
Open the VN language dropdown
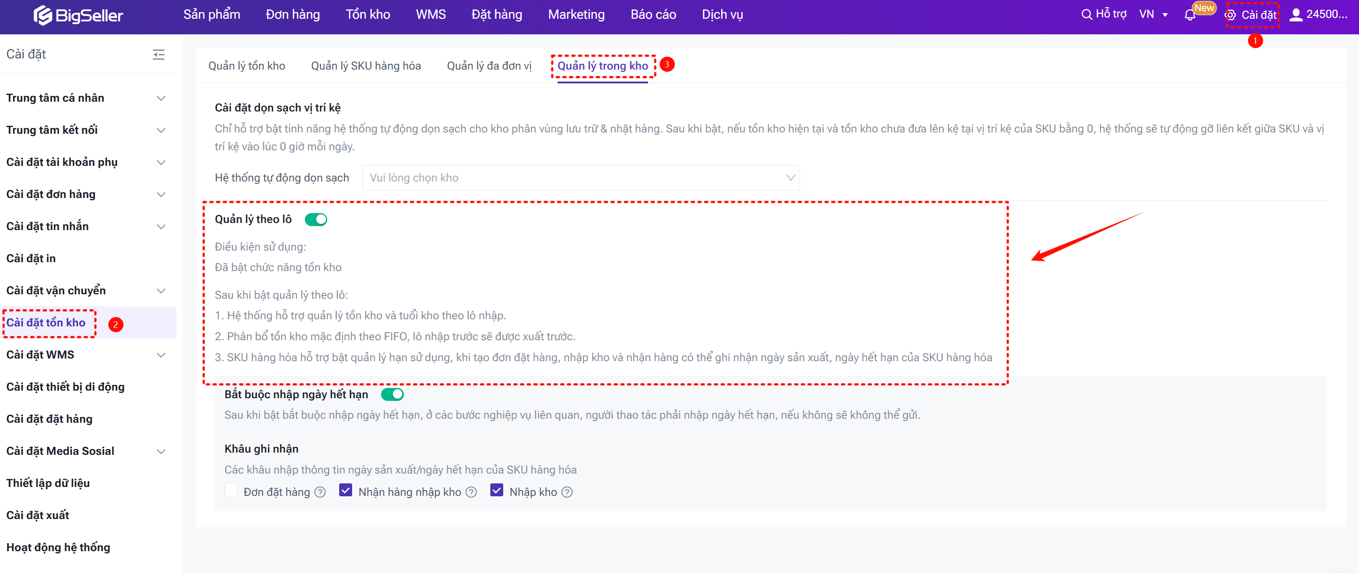1154,15
